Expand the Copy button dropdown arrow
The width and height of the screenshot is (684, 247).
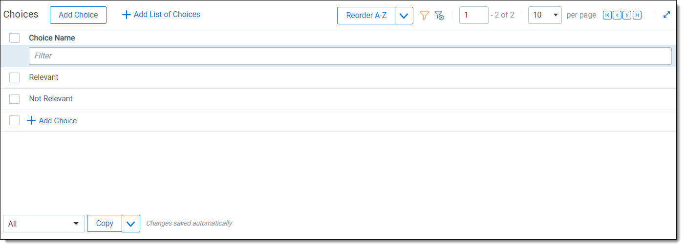[x=130, y=224]
